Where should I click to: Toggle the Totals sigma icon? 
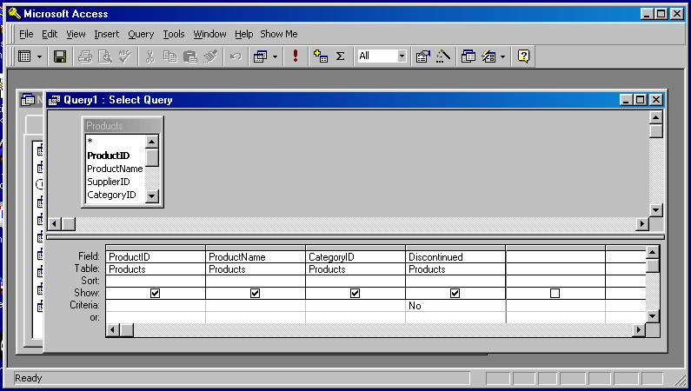click(x=340, y=56)
